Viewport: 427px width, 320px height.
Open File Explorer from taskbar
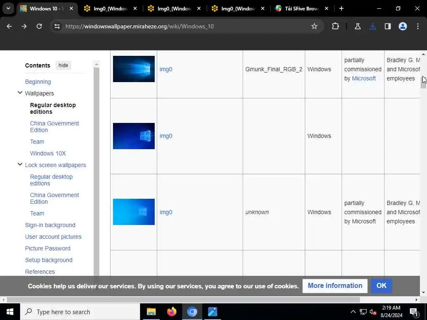(151, 312)
